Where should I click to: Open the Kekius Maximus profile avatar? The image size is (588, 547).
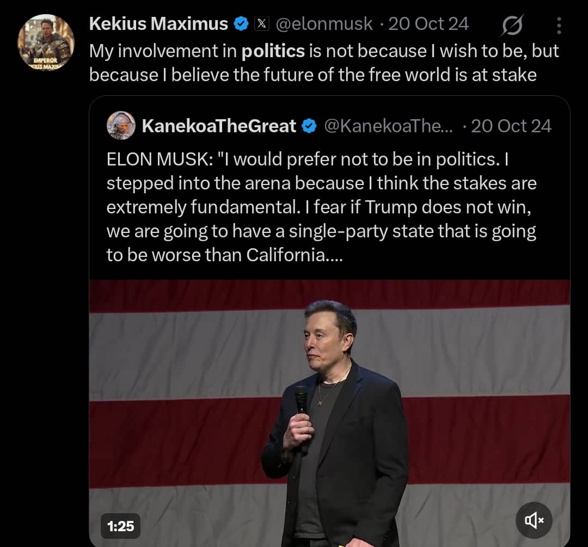[x=46, y=42]
